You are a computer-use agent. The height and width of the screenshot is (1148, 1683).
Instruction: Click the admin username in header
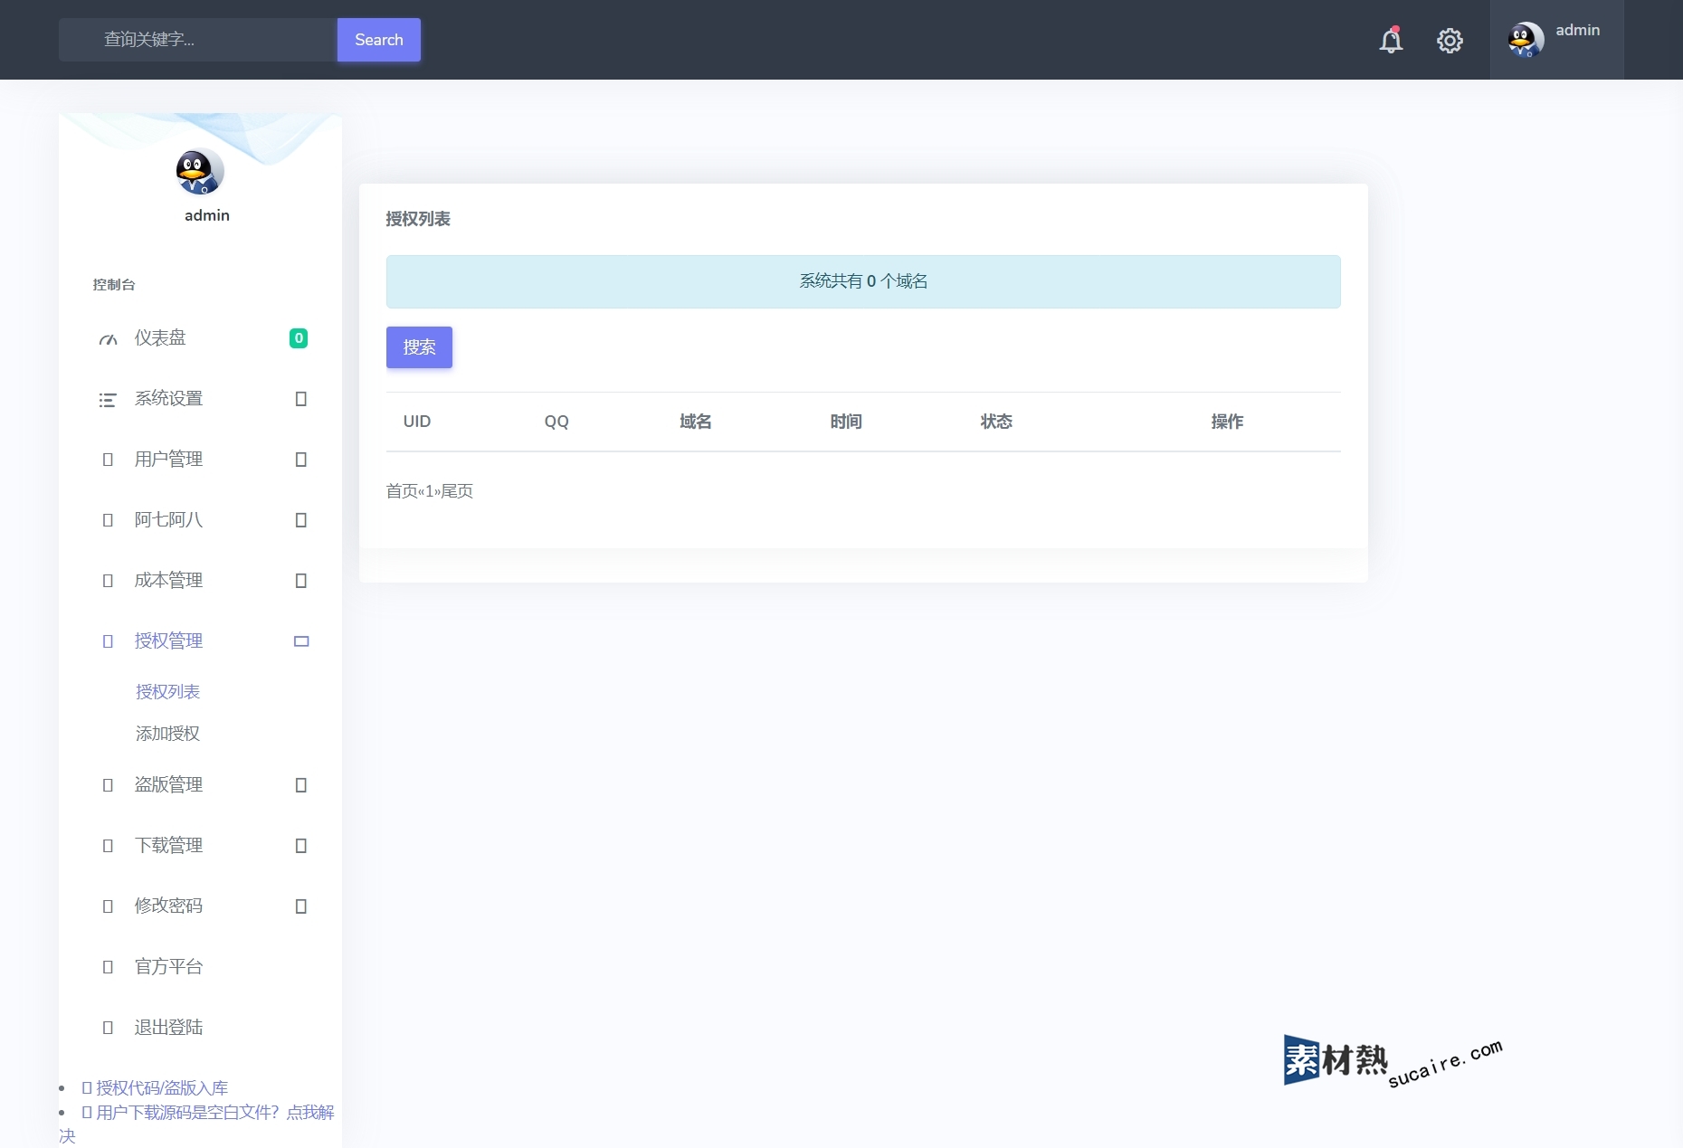coord(1577,30)
